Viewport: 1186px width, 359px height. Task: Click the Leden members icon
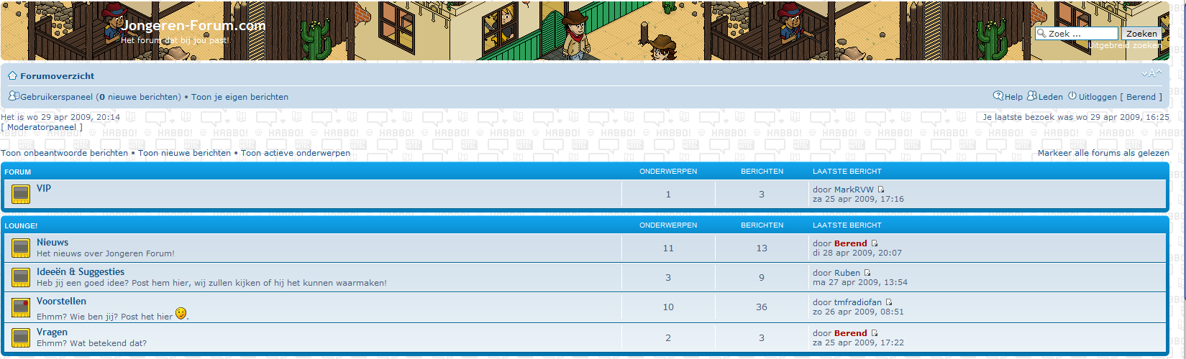(x=1032, y=95)
